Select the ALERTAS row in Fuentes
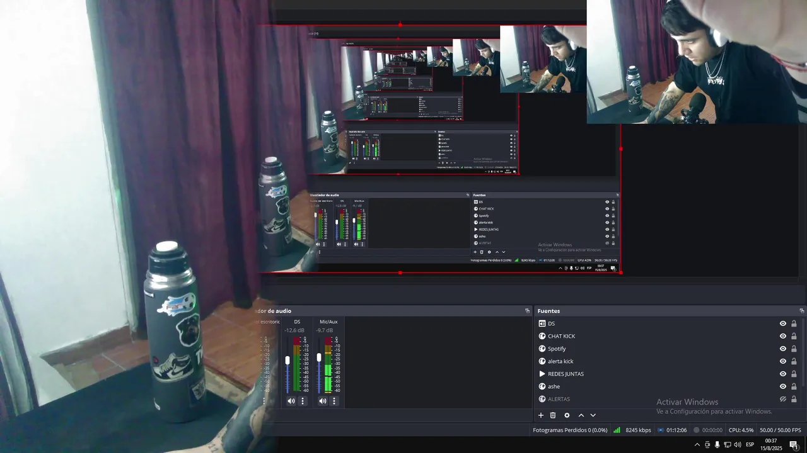Image resolution: width=807 pixels, height=453 pixels. tap(667, 399)
